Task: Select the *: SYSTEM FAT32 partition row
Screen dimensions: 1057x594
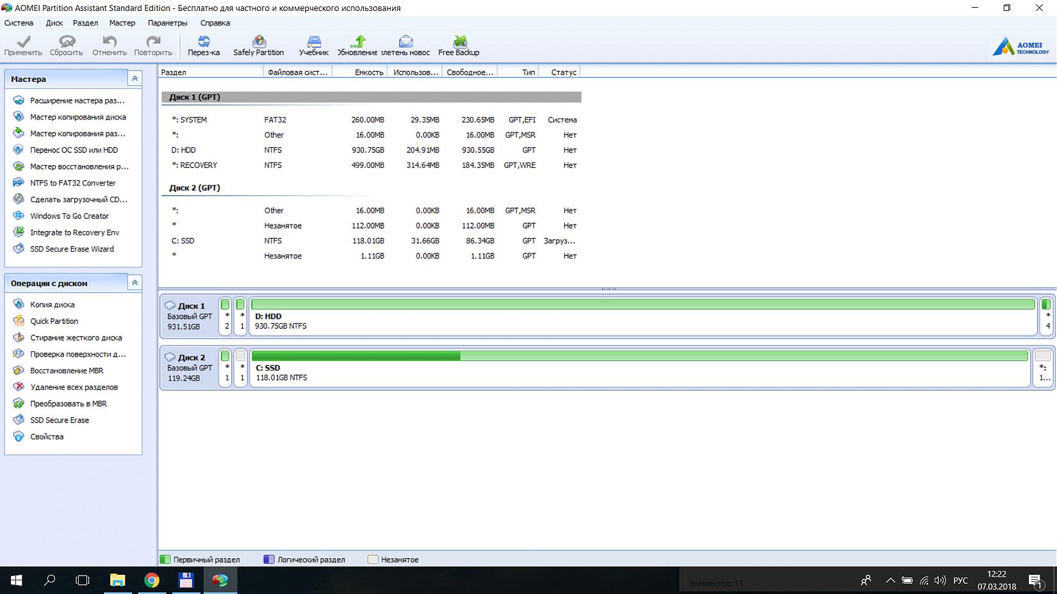Action: 372,120
